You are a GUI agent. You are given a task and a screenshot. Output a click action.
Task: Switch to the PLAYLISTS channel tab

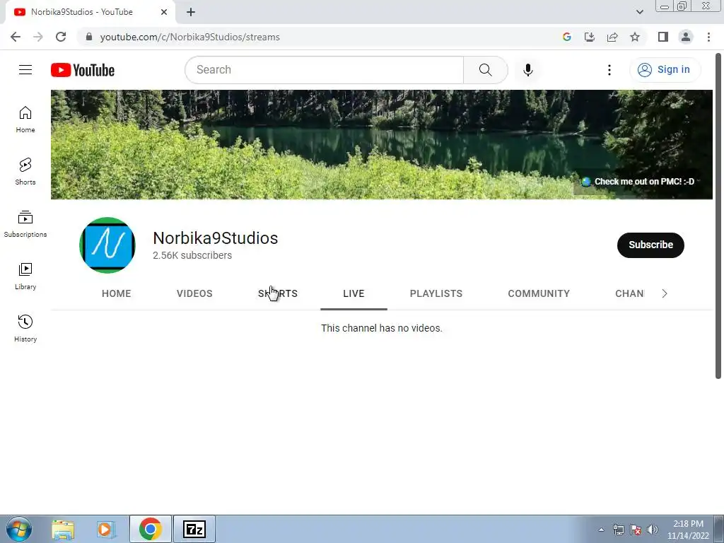pyautogui.click(x=436, y=293)
